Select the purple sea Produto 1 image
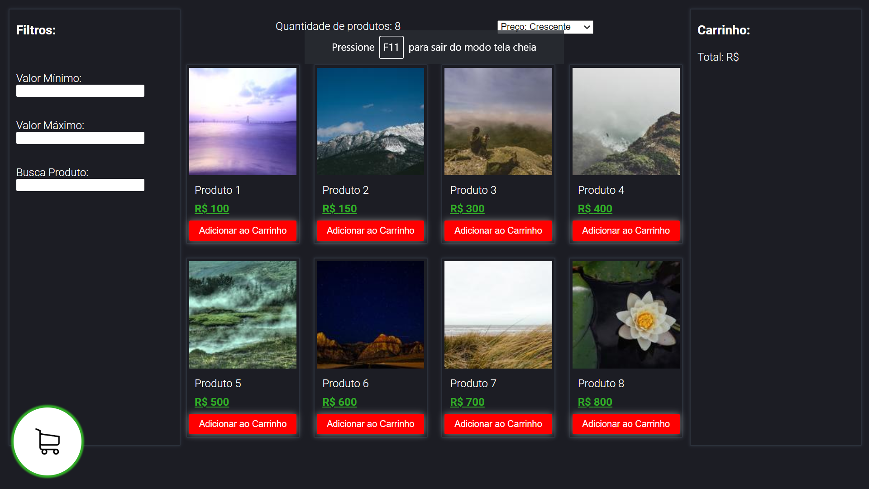This screenshot has width=869, height=489. click(x=243, y=121)
